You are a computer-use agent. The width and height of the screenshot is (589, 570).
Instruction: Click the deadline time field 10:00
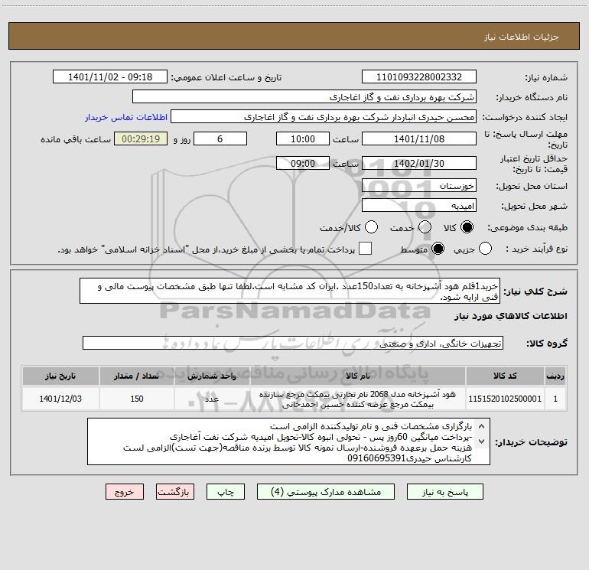(x=303, y=138)
